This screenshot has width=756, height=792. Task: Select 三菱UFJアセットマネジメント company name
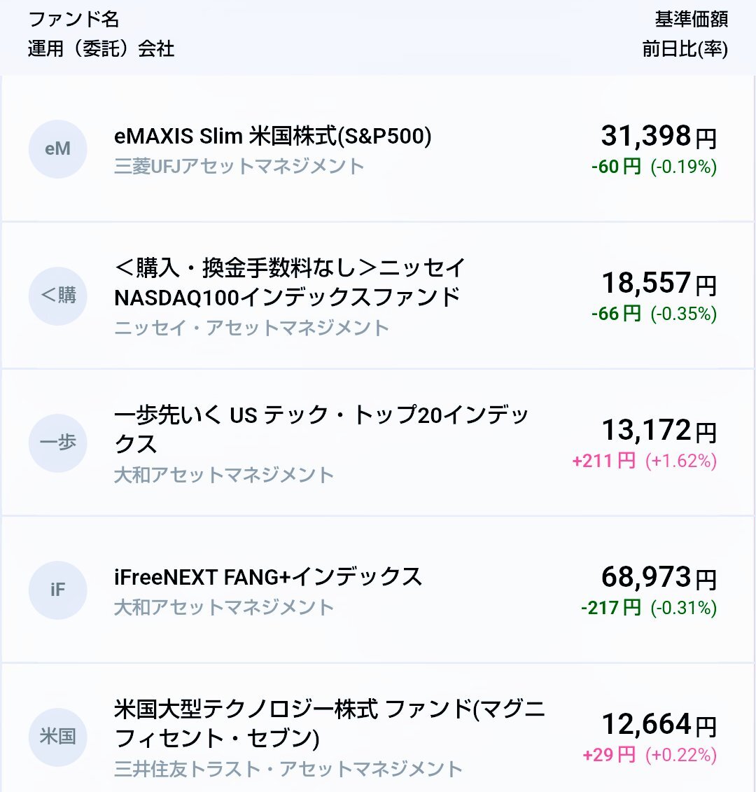(x=239, y=166)
